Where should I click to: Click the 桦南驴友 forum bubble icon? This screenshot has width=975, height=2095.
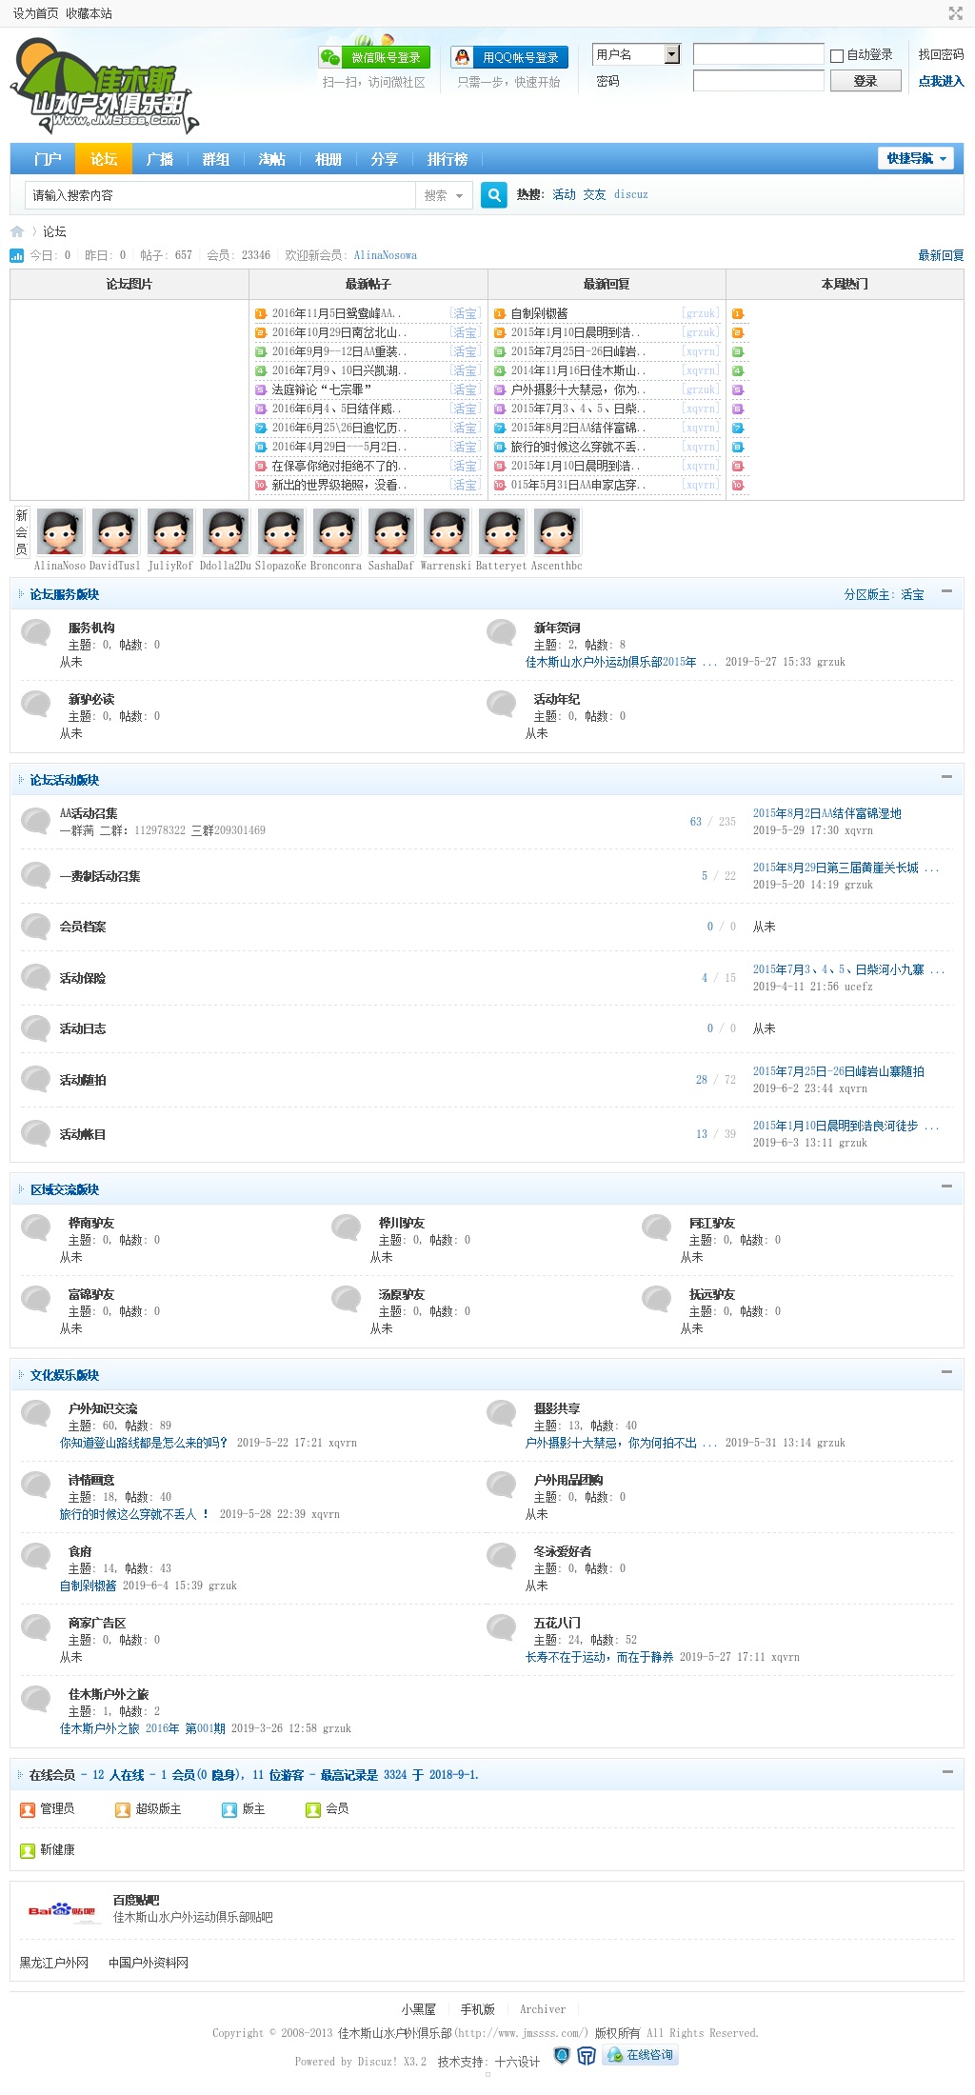point(36,1227)
